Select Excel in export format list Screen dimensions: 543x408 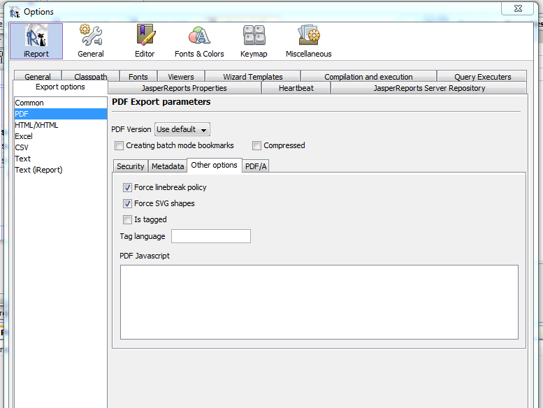click(61, 136)
